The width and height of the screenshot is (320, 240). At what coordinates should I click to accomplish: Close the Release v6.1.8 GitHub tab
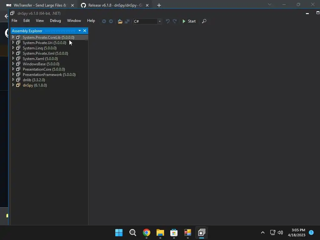point(147,5)
